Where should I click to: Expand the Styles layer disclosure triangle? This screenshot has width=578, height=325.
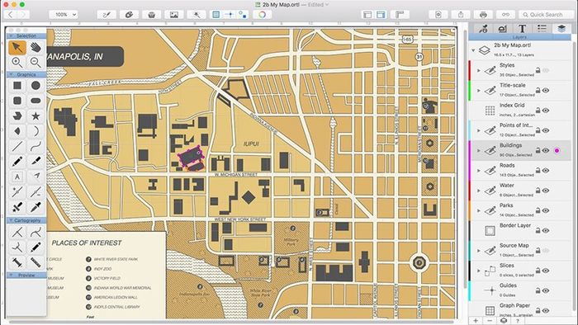[478, 70]
